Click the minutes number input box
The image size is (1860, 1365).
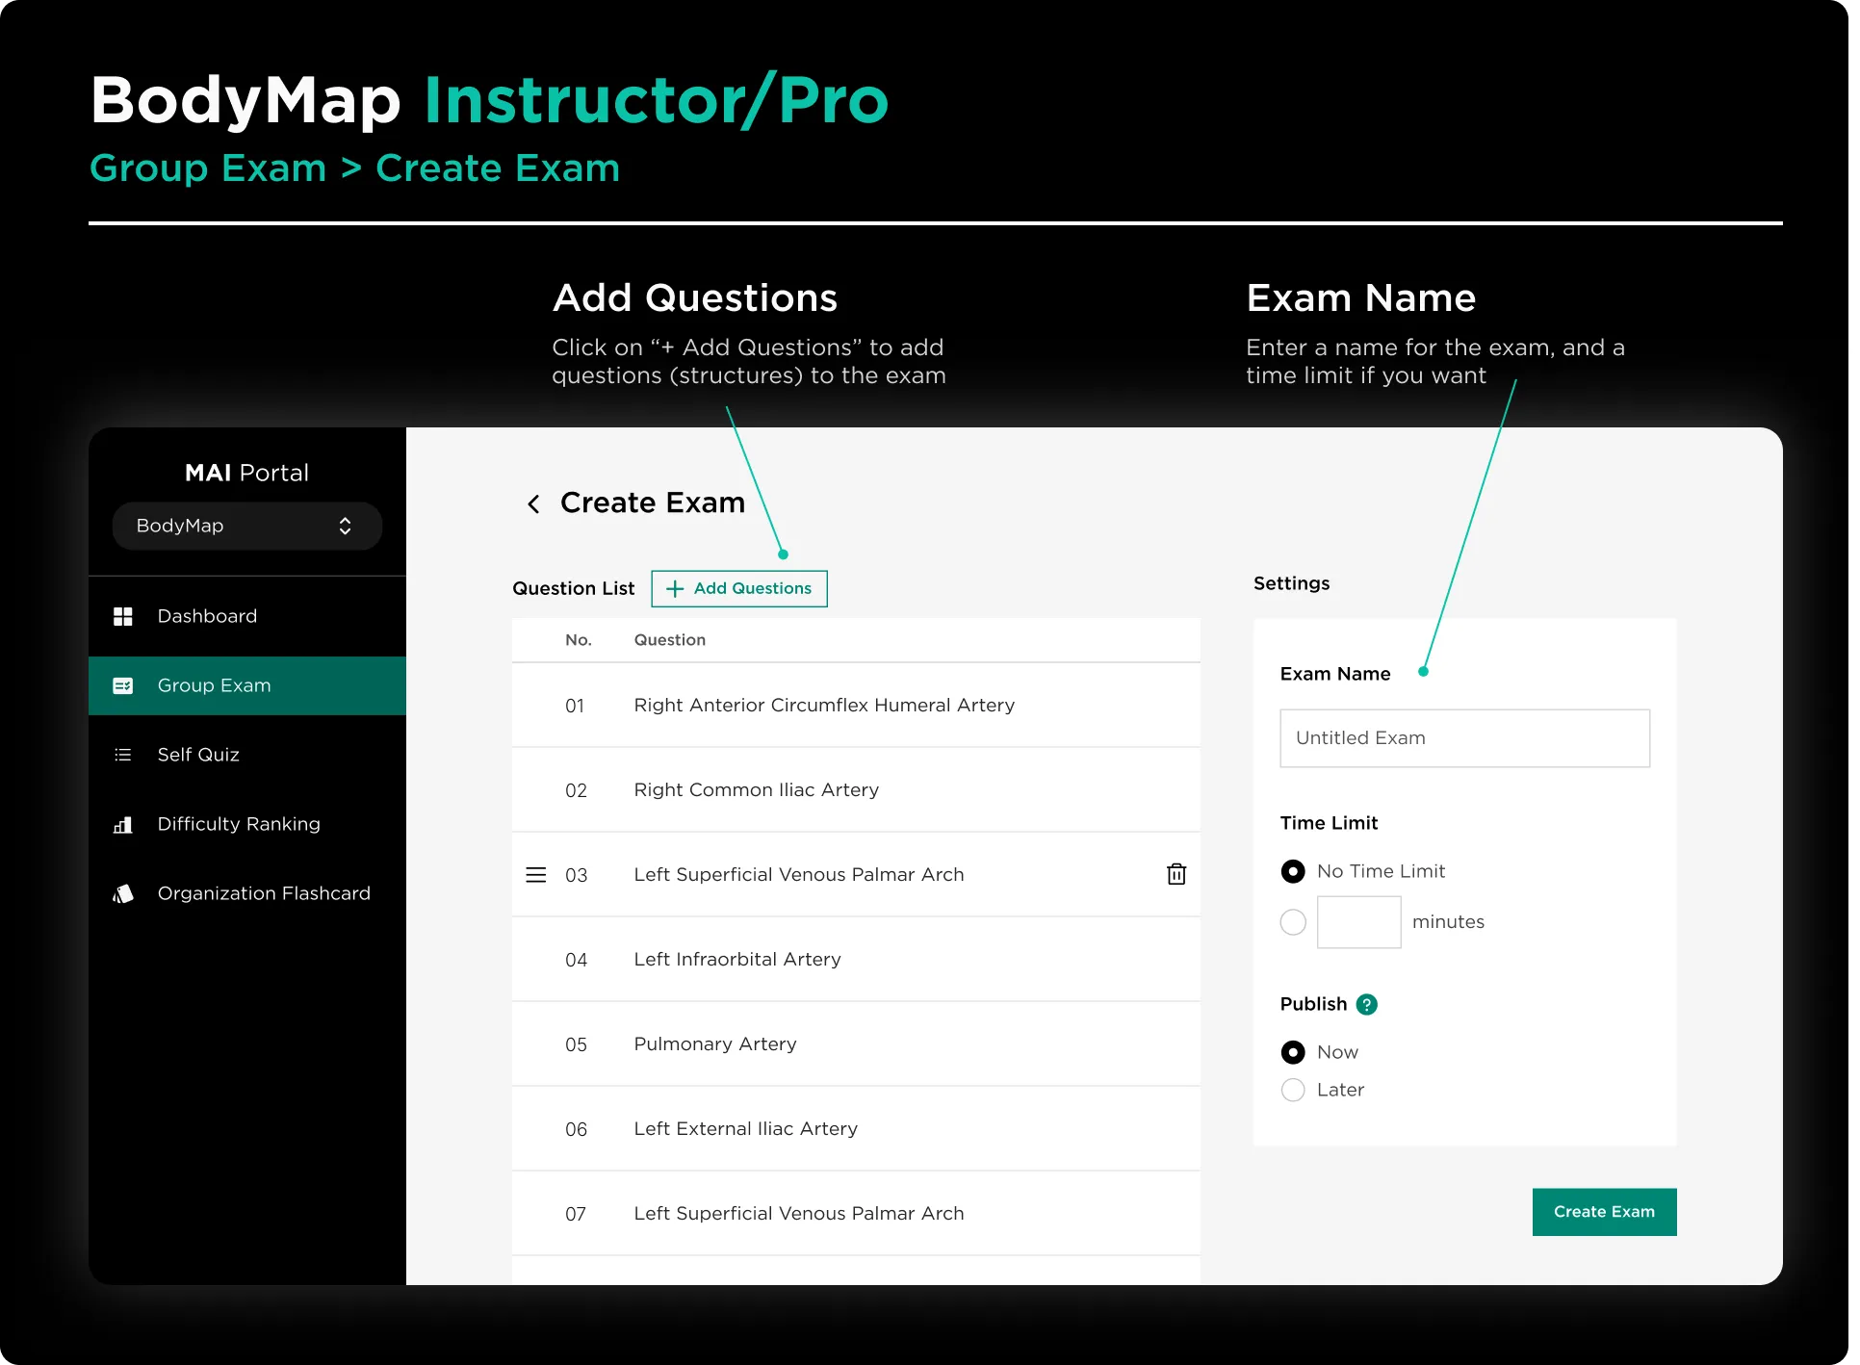click(1358, 922)
